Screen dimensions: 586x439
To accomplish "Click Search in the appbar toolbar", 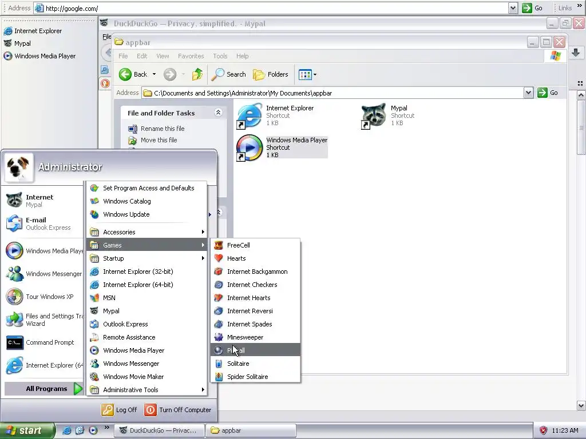I will pos(229,74).
